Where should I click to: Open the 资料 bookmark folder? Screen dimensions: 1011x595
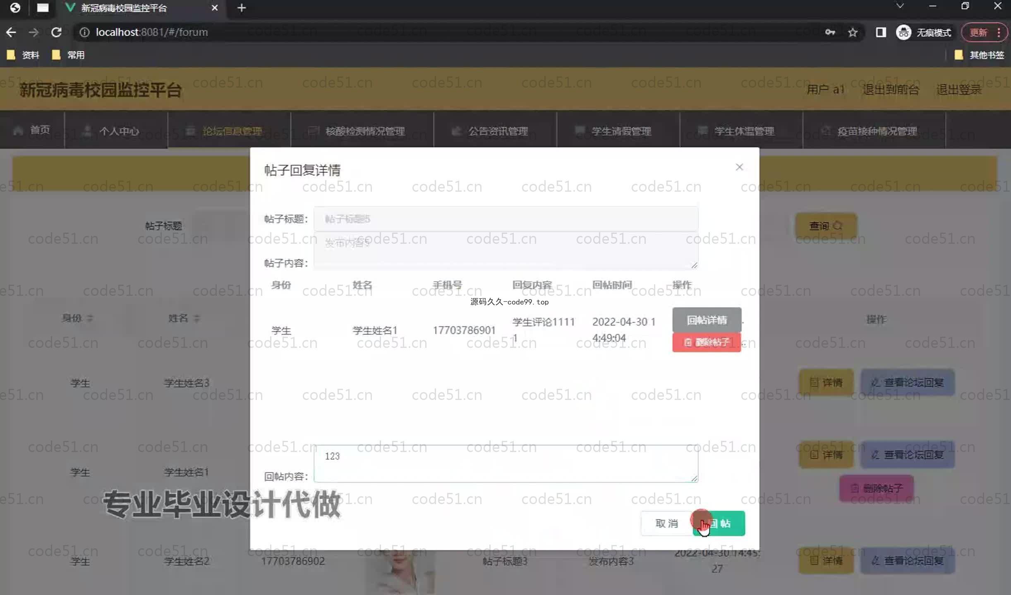23,55
